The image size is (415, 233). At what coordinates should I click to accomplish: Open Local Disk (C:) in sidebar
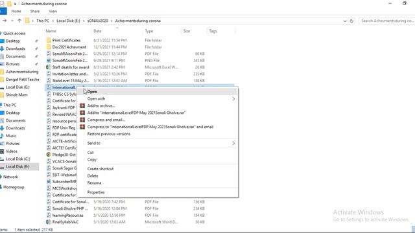[x=18, y=159]
